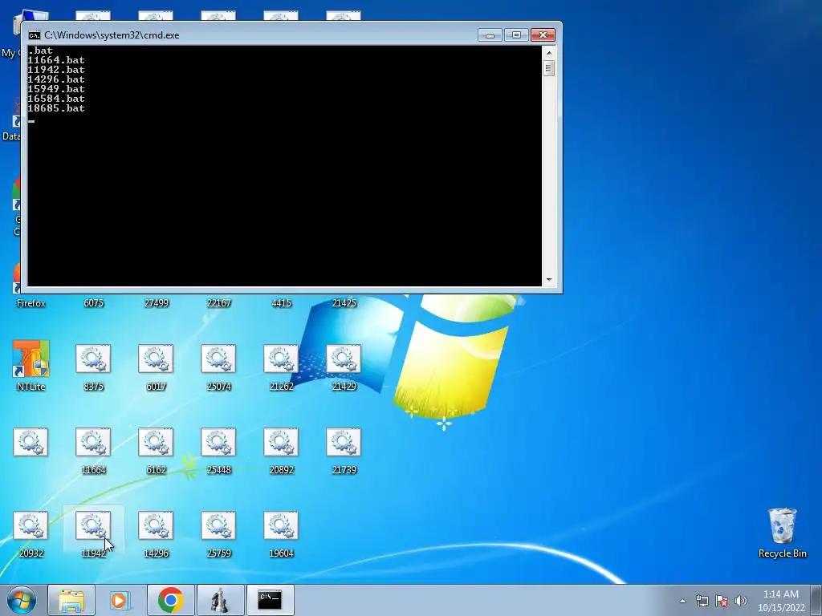Open Windows Explorer from the taskbar
Screen dimensions: 822x616
click(71, 600)
